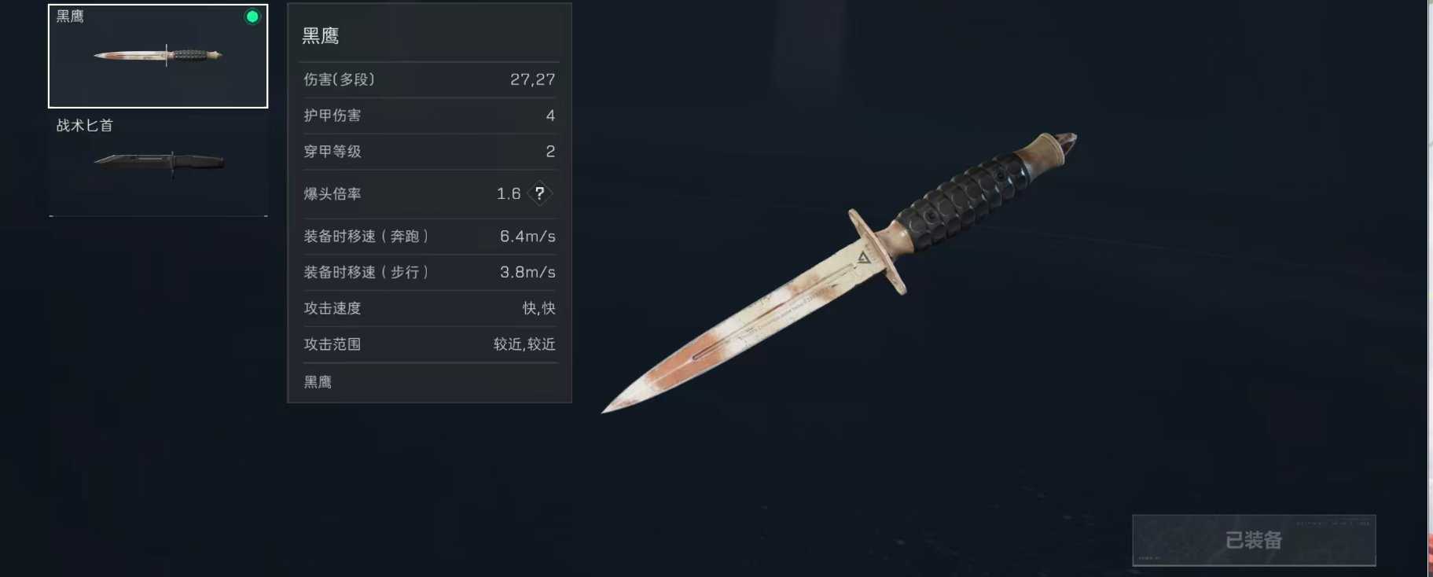Select the 穿甲等级 stat row
1433x577 pixels.
coord(429,152)
